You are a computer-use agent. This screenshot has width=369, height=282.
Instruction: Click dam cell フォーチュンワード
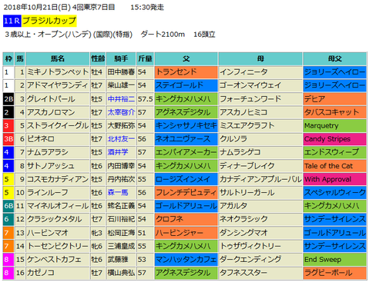[260, 99]
